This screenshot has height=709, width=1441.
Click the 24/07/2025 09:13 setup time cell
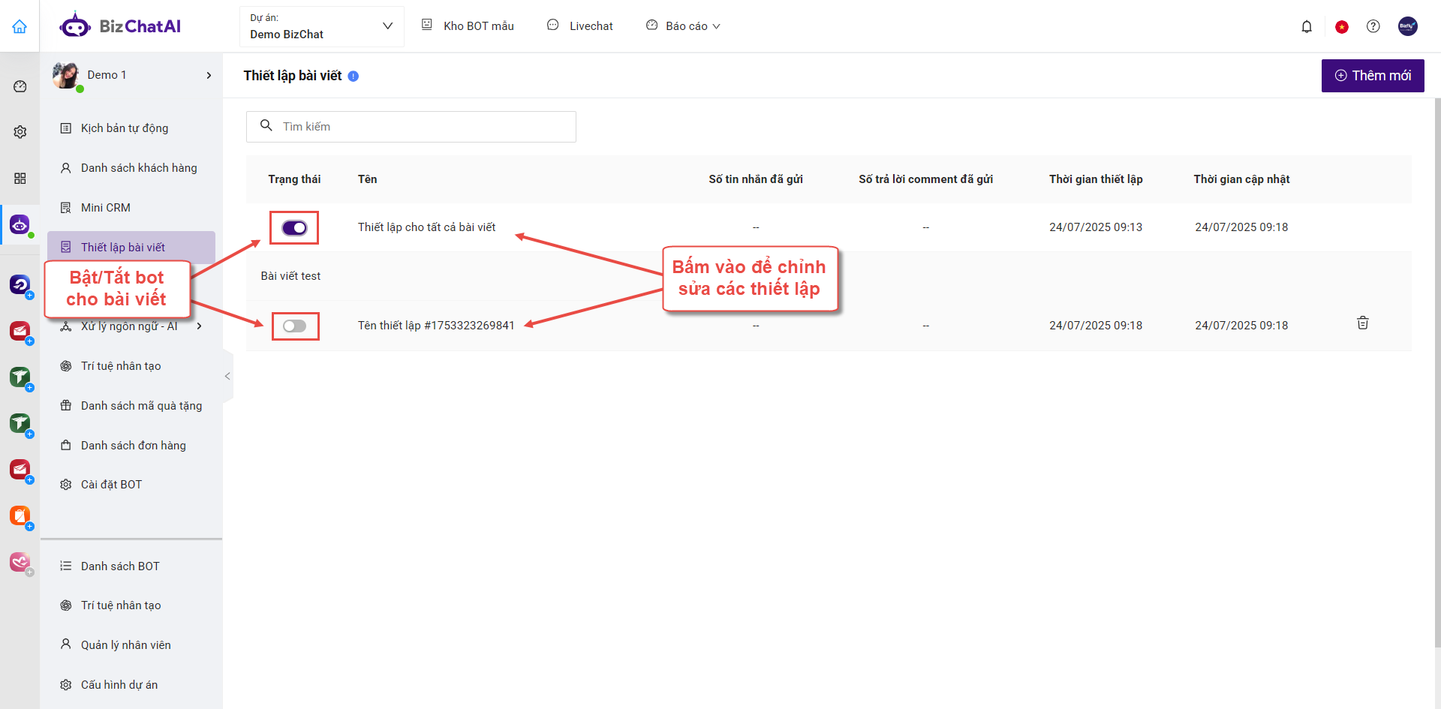point(1096,227)
